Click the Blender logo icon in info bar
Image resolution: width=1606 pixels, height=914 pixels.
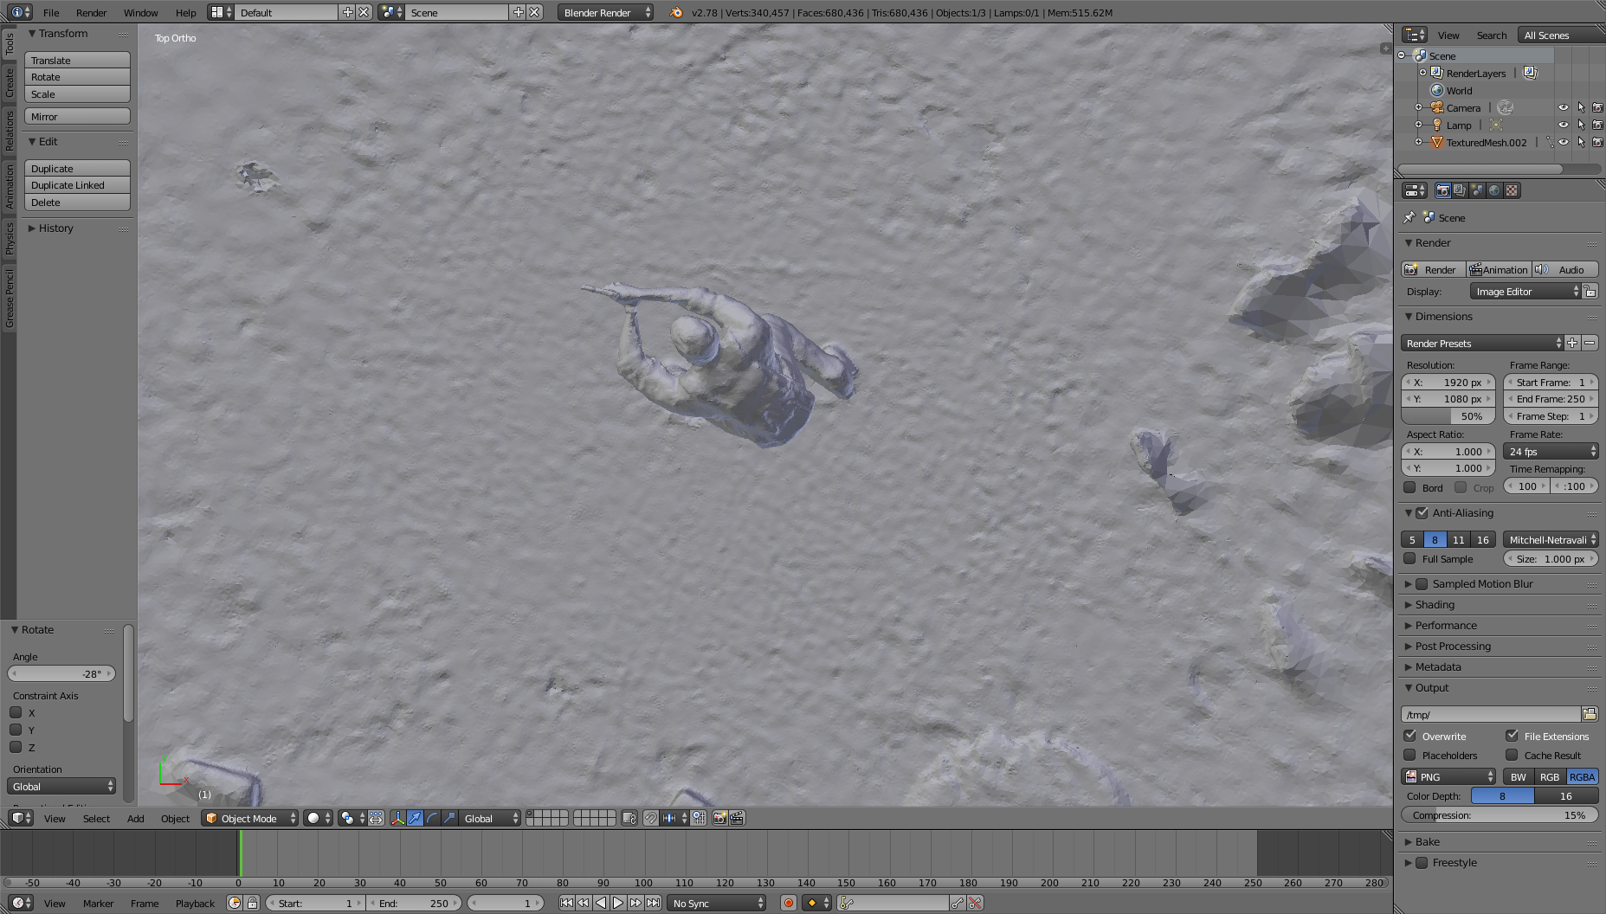click(x=676, y=12)
